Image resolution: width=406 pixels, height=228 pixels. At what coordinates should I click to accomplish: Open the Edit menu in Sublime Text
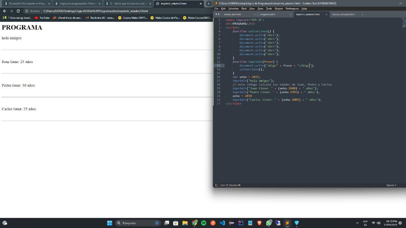(223, 9)
